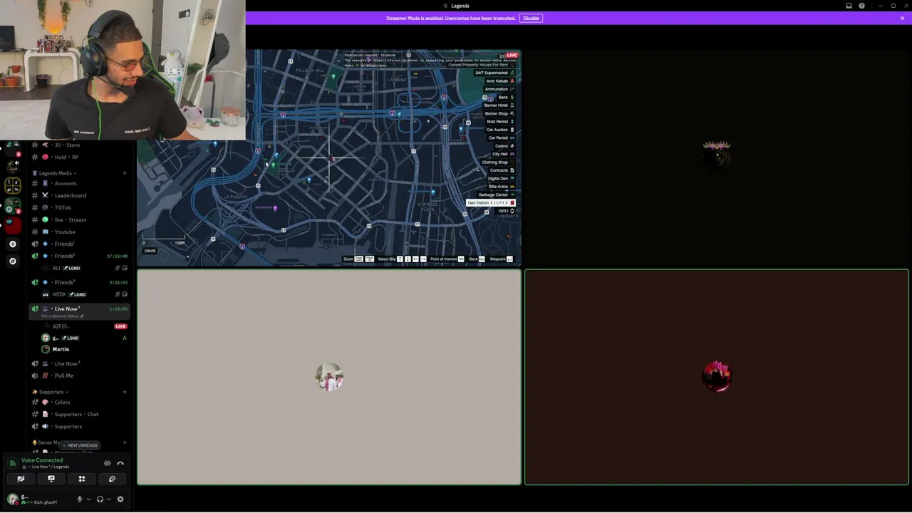Join the Live Now 2 voice channel
This screenshot has width=912, height=513.
[x=79, y=363]
